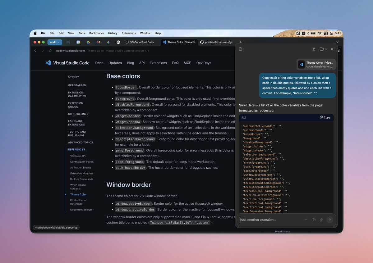Image resolution: width=373 pixels, height=263 pixels.
Task: Open Built-in Commands sidebar link
Action: 82,179
